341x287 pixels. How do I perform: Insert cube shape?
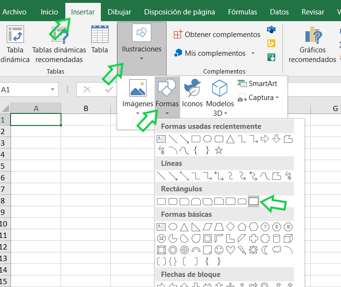click(288, 238)
